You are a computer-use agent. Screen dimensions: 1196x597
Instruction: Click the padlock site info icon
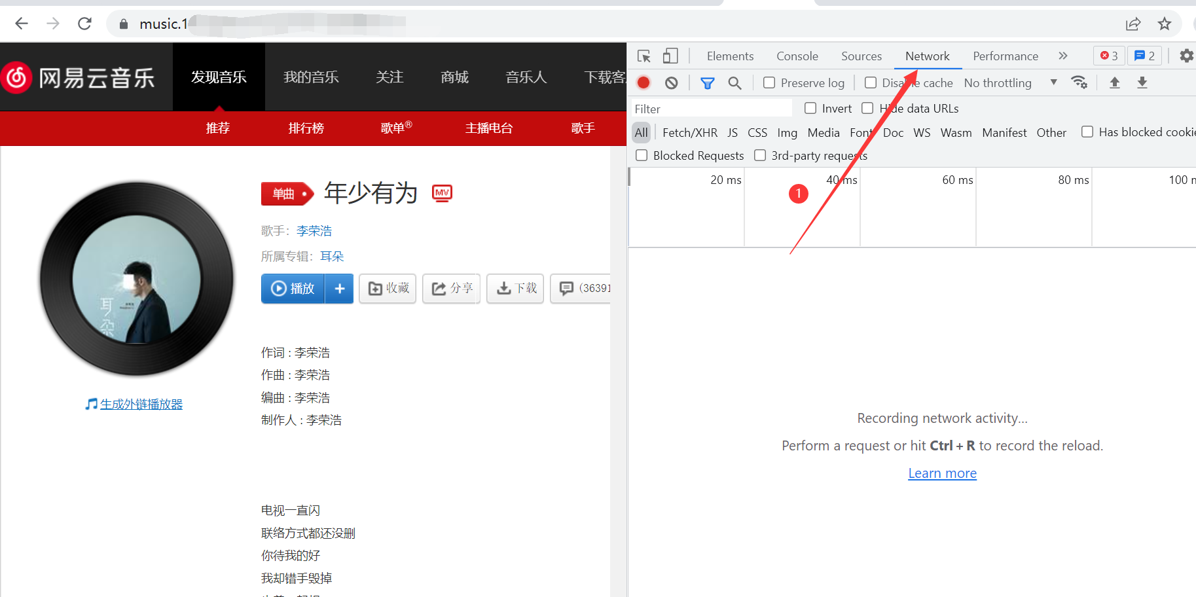123,24
